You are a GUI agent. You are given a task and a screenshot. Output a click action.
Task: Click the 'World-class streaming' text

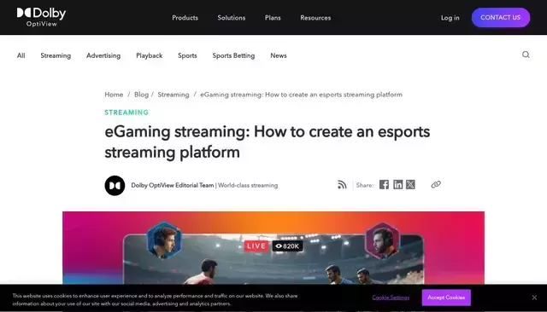pyautogui.click(x=248, y=185)
